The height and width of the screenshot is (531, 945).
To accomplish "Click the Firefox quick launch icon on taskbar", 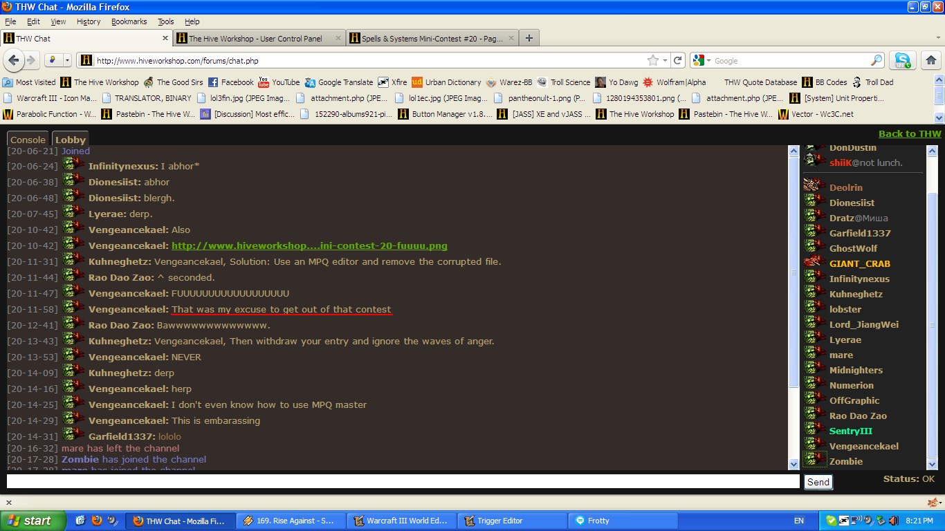I will (96, 521).
